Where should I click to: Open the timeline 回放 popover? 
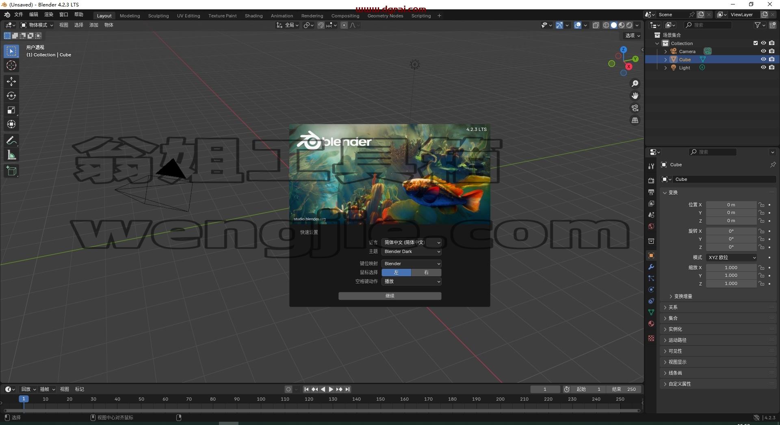pos(28,389)
